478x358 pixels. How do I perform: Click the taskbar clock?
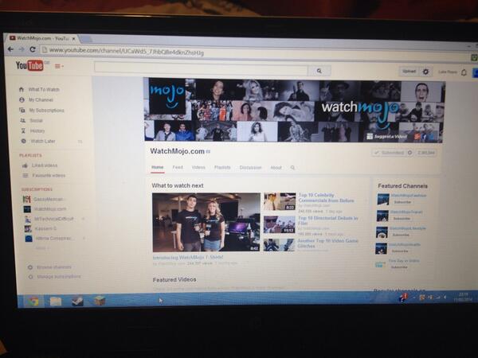click(462, 297)
